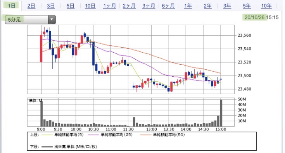Select the 3年 period link
The height and width of the screenshot is (153, 285).
point(227,6)
